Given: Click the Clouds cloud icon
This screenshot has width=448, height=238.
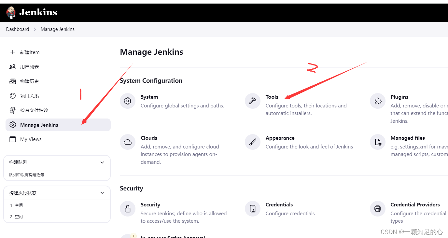Looking at the screenshot, I should pyautogui.click(x=128, y=142).
